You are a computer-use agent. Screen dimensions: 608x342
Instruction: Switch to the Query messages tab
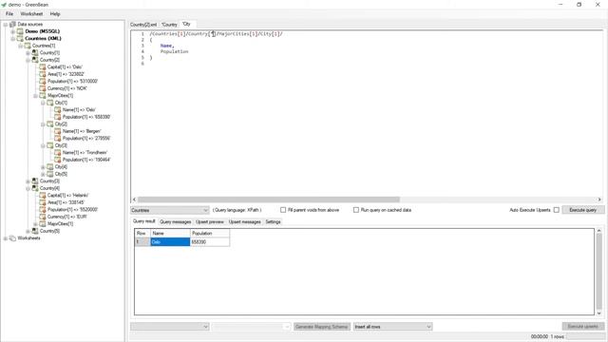point(175,221)
